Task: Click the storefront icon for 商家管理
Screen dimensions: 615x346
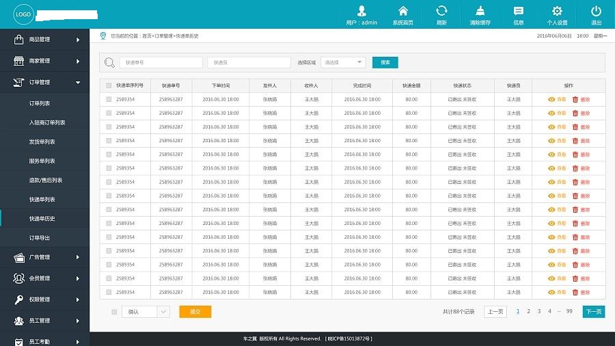Action: pos(18,61)
